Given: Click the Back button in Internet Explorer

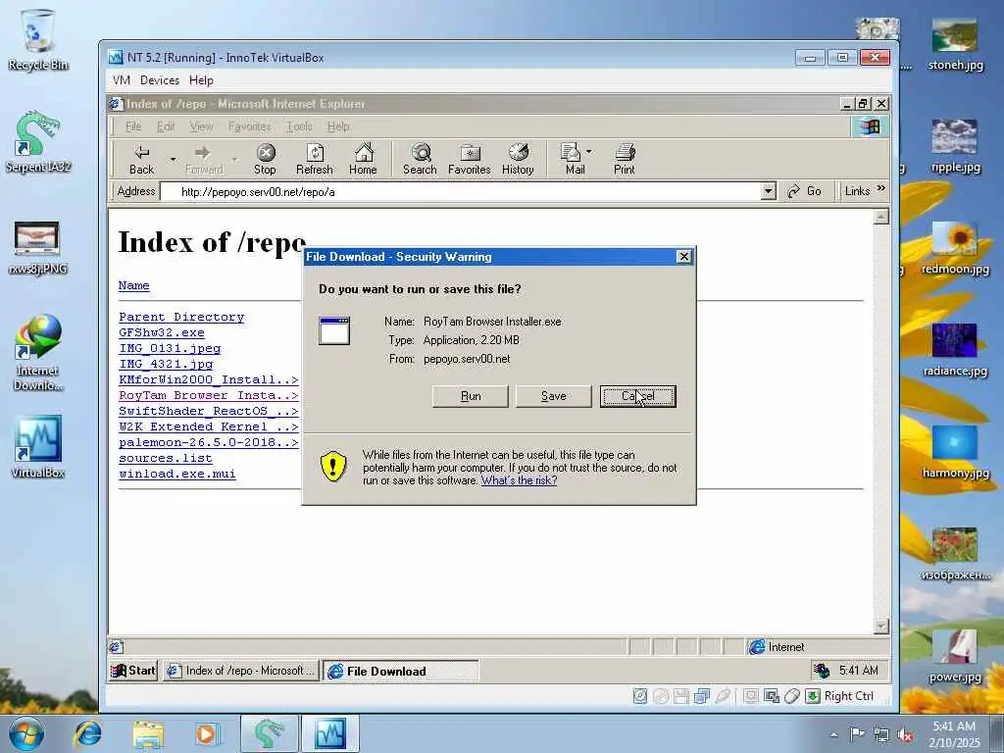Looking at the screenshot, I should point(141,160).
